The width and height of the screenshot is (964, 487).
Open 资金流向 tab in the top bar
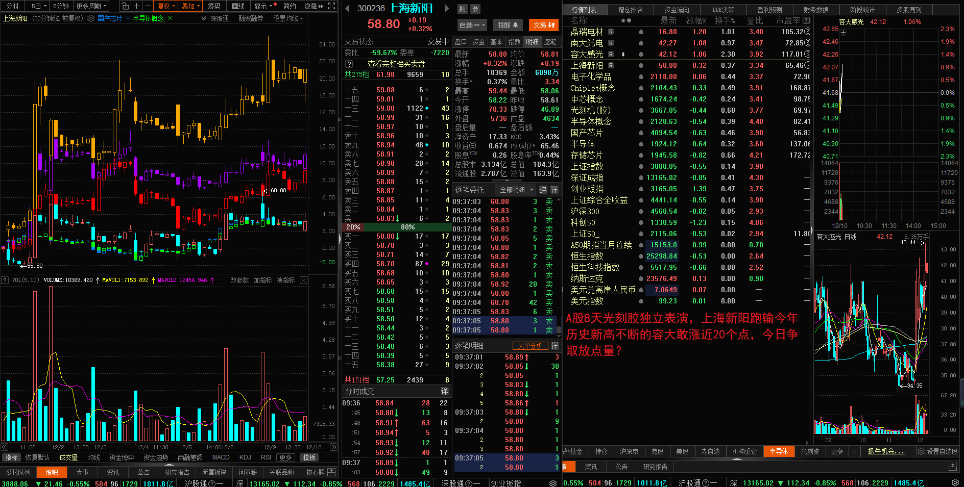tap(677, 10)
